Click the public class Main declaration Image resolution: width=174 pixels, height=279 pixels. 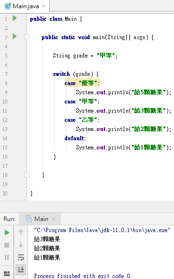pyautogui.click(x=56, y=19)
